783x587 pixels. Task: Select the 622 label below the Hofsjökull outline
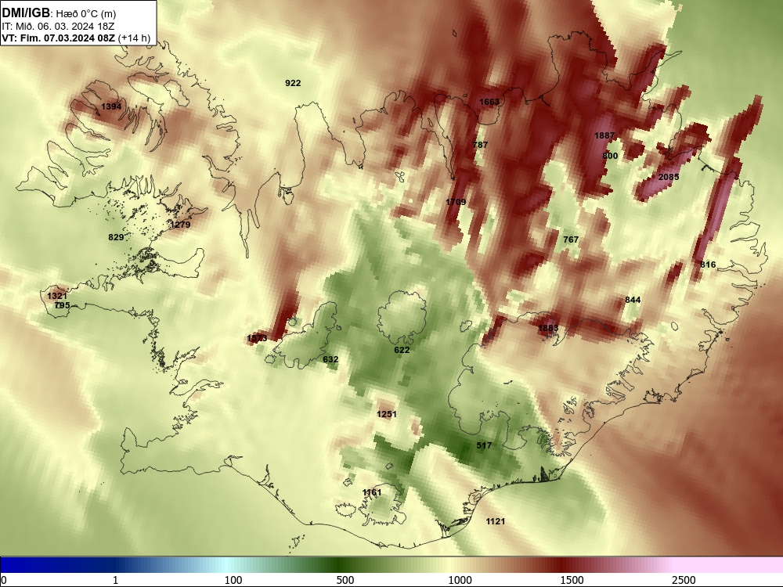[402, 350]
